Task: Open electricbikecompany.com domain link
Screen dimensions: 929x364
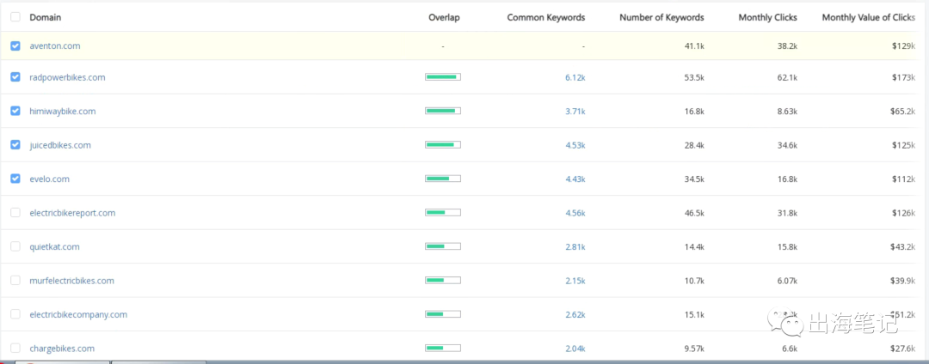Action: click(78, 314)
